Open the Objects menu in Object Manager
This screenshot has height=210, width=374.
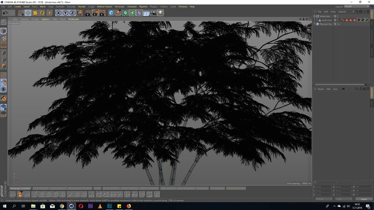(342, 11)
